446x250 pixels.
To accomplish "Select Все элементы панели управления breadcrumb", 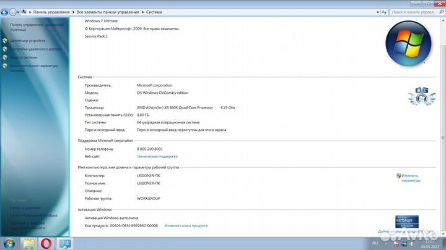I will (x=108, y=12).
